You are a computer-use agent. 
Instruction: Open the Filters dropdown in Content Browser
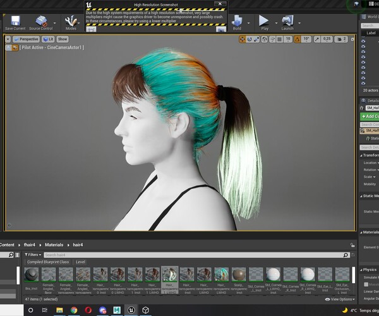(33, 255)
